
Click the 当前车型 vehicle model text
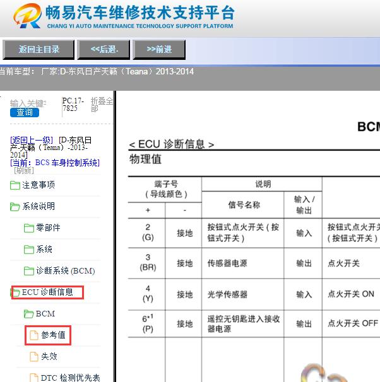pyautogui.click(x=97, y=71)
